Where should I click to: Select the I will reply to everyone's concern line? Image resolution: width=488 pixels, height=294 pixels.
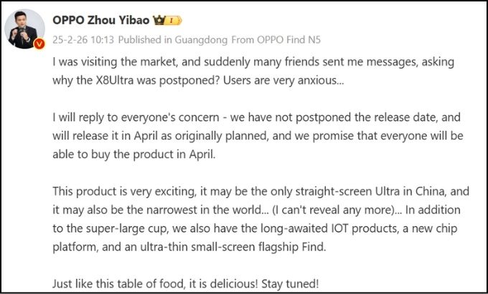(256, 118)
